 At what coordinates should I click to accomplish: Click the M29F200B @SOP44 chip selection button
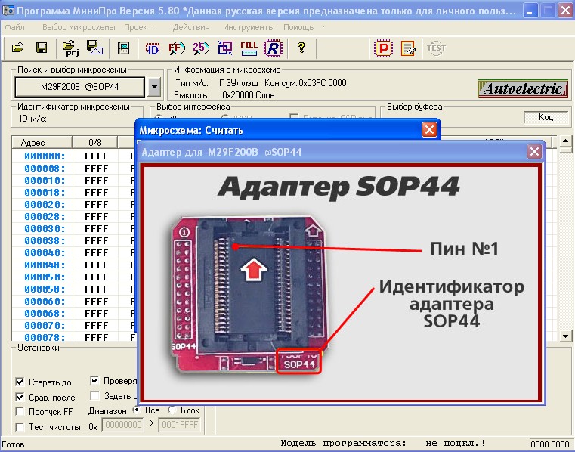pos(79,87)
